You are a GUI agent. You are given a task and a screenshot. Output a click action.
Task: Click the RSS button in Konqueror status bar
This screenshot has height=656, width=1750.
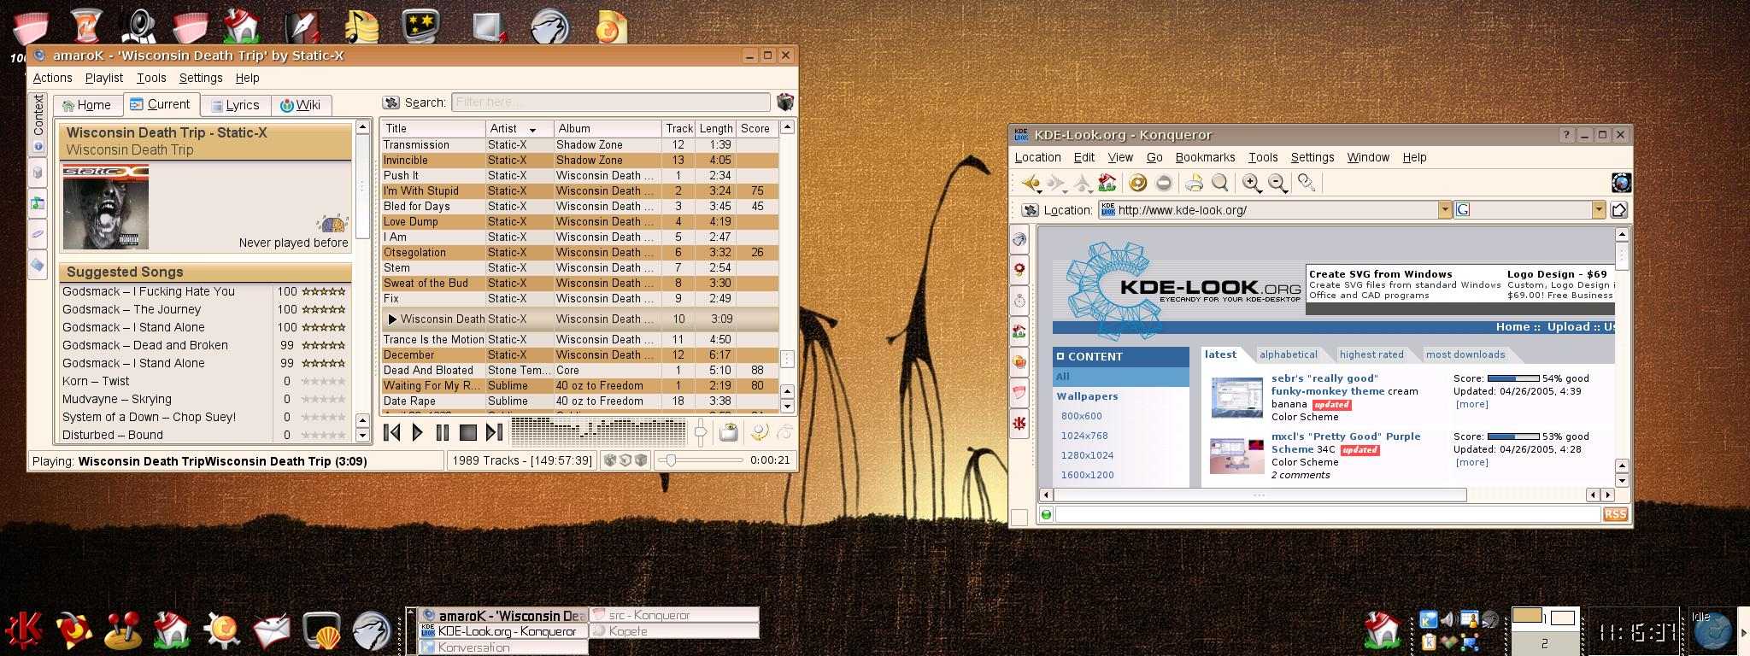point(1615,513)
